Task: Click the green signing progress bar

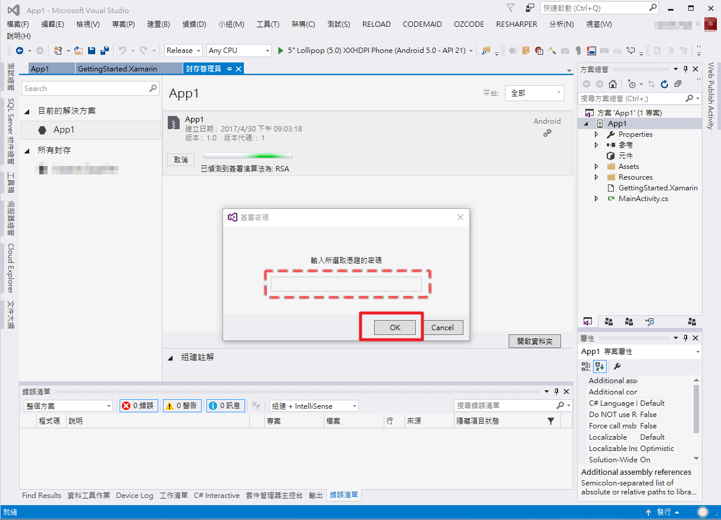Action: coord(248,156)
